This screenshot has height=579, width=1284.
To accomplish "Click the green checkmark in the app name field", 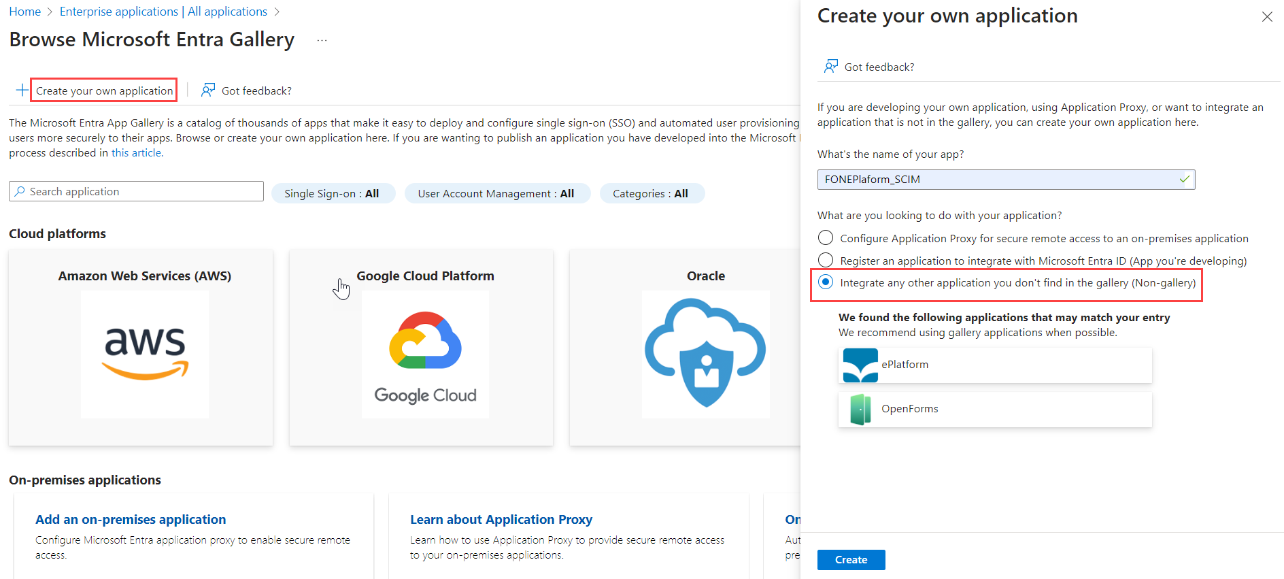I will tap(1185, 179).
